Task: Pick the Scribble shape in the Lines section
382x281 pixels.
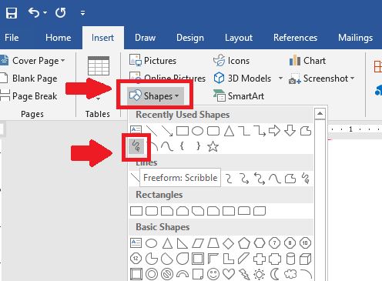Action: (x=306, y=179)
